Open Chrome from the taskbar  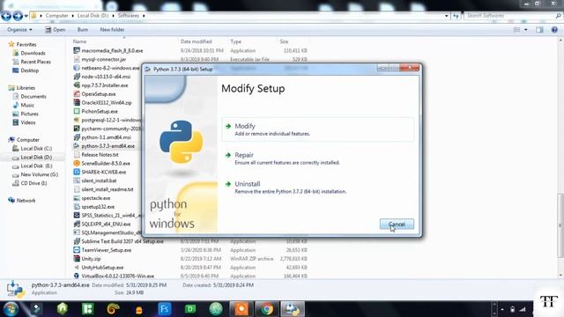point(267,309)
